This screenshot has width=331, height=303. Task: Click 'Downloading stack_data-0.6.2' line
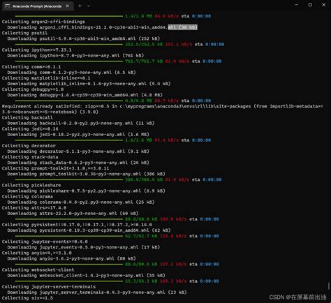[x=78, y=163]
